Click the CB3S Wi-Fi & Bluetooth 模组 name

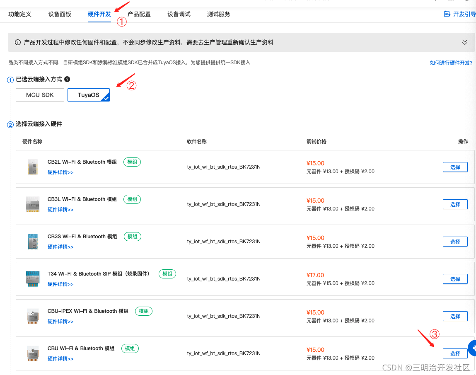tap(82, 237)
